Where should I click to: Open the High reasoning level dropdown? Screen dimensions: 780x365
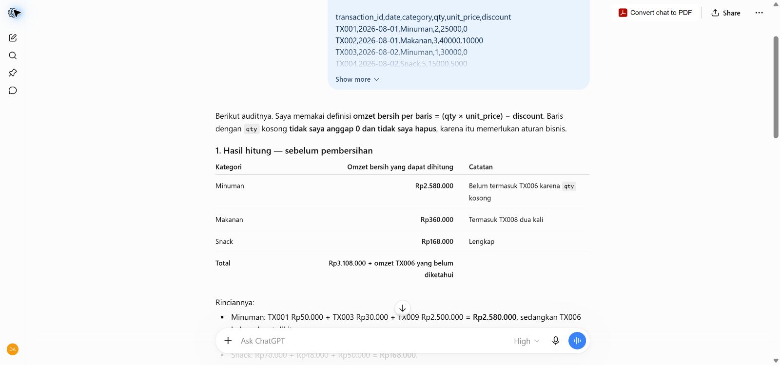pos(526,341)
